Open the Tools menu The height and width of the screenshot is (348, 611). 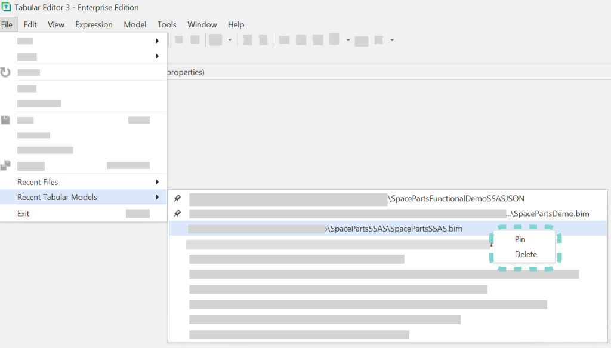[x=167, y=24]
